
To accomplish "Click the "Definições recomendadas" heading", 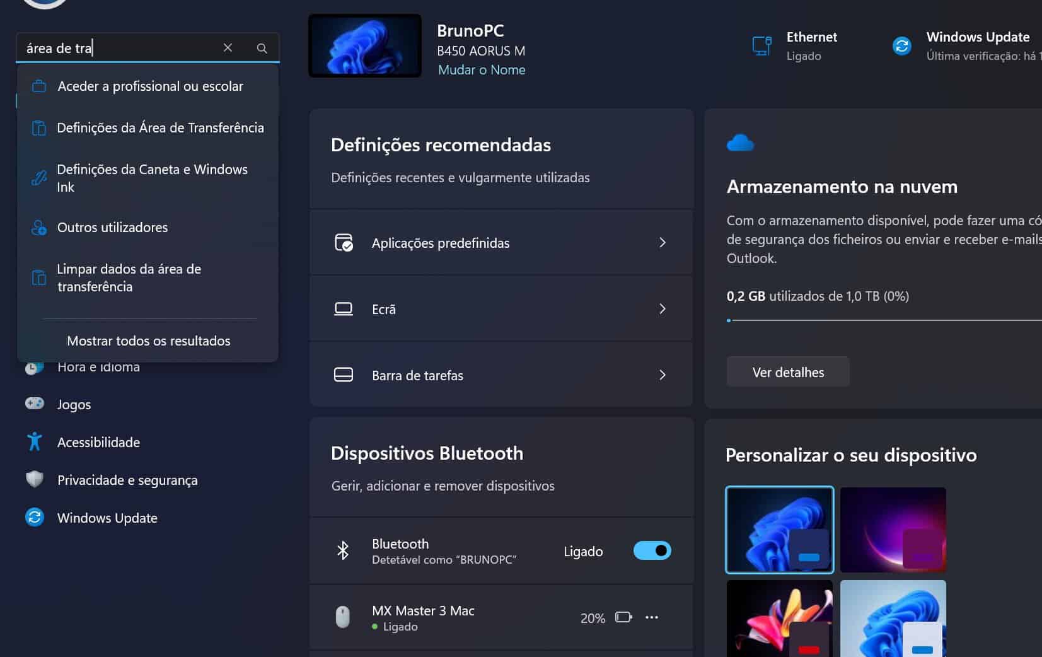I will (x=441, y=145).
